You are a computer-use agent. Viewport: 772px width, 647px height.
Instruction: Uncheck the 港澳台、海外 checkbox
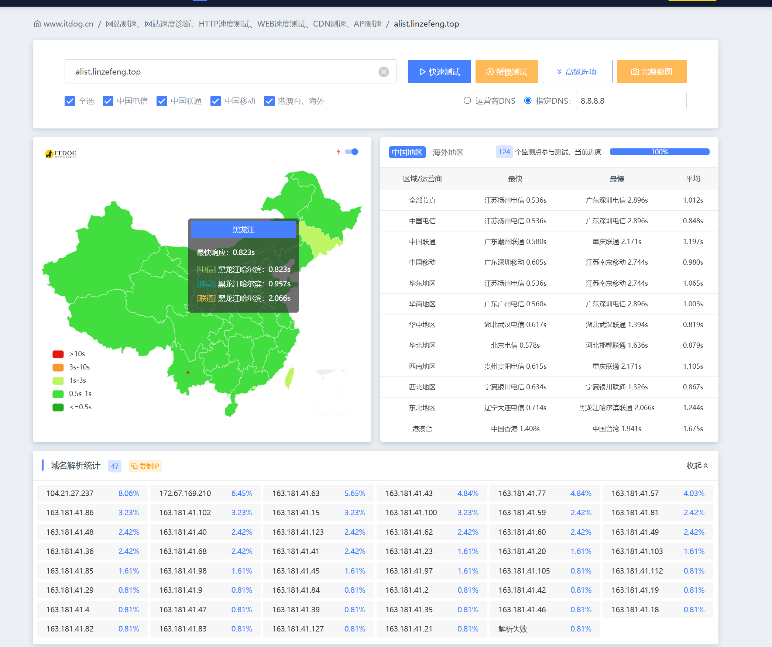click(269, 101)
